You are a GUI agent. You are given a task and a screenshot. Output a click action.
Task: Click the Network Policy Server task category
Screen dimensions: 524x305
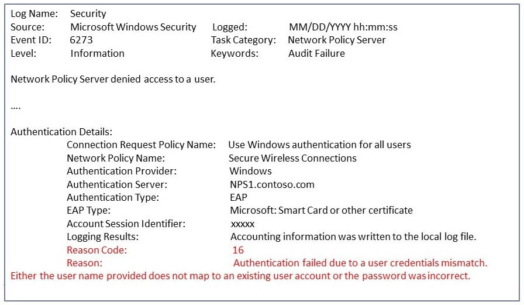pos(337,40)
